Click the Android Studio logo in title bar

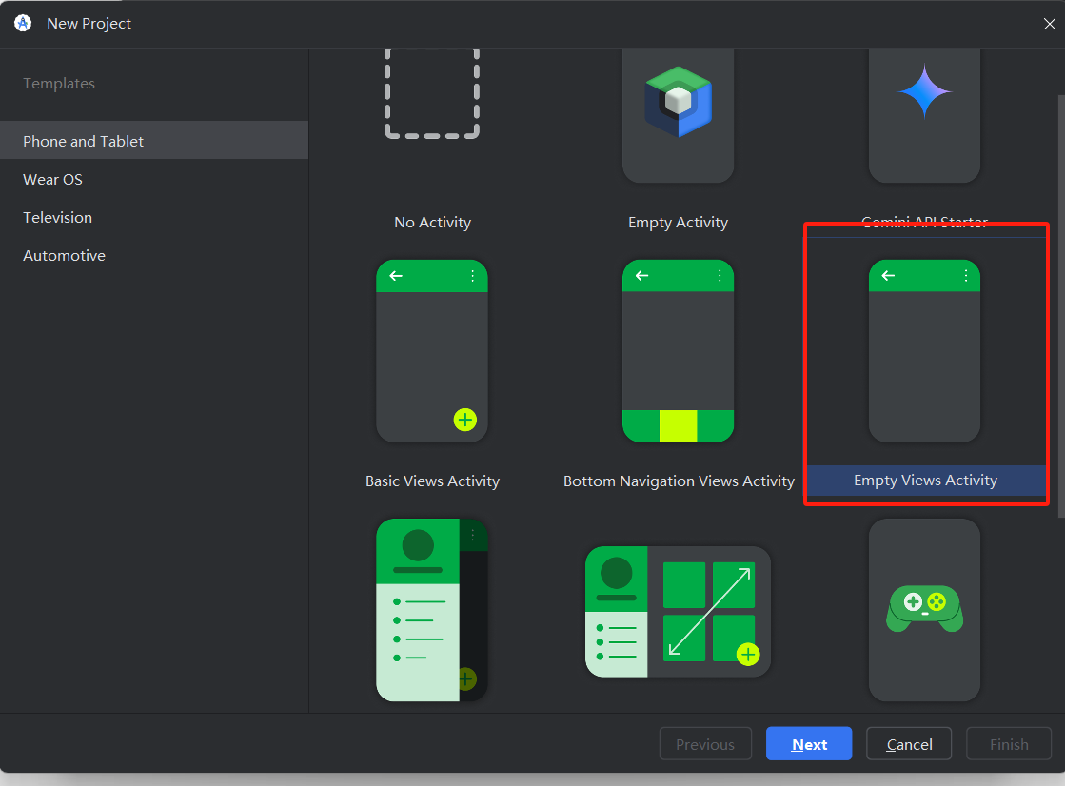pyautogui.click(x=23, y=23)
